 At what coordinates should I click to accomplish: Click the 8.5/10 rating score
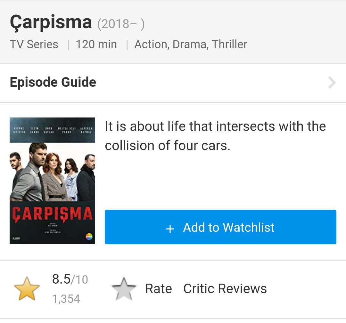click(70, 279)
